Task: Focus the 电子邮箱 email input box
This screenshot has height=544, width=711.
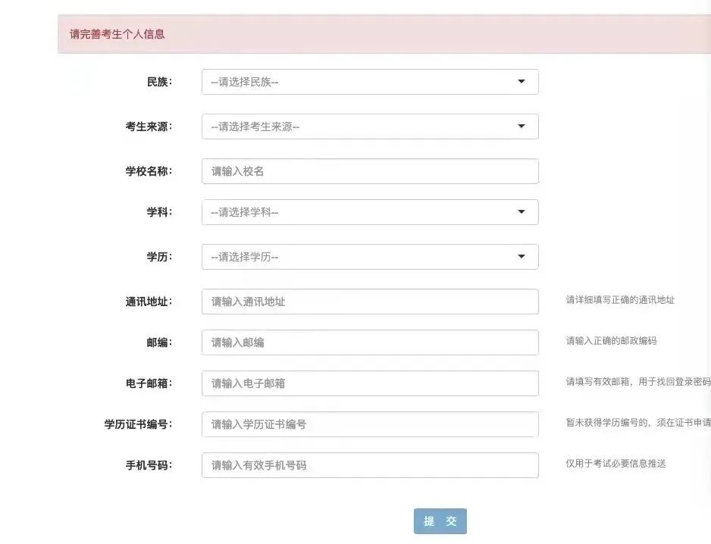Action: click(369, 383)
